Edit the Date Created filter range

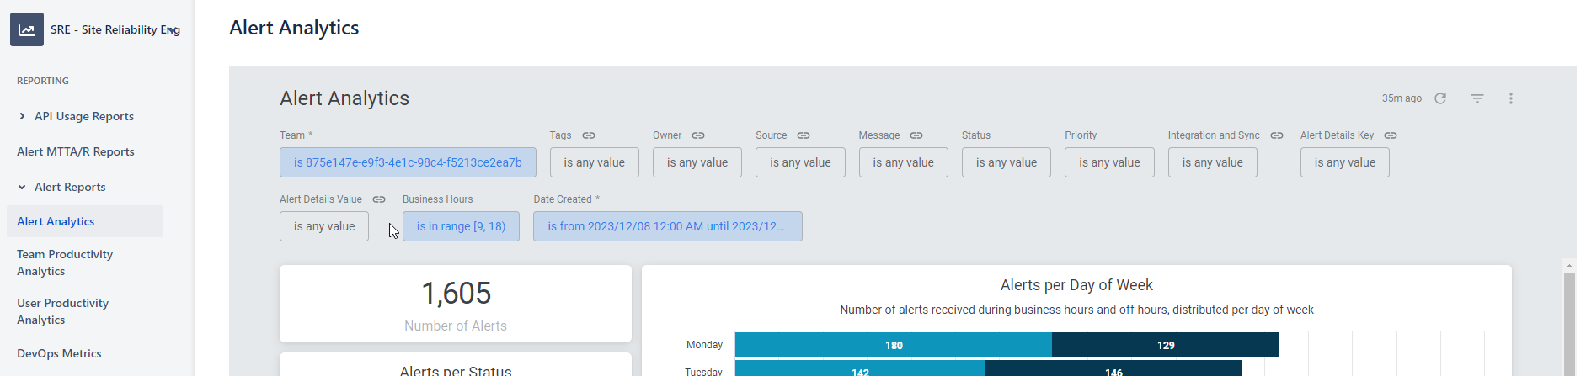(x=668, y=226)
